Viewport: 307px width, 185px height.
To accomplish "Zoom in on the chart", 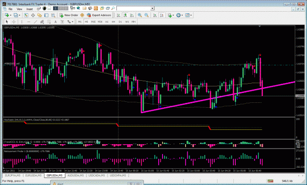I will (x=140, y=15).
